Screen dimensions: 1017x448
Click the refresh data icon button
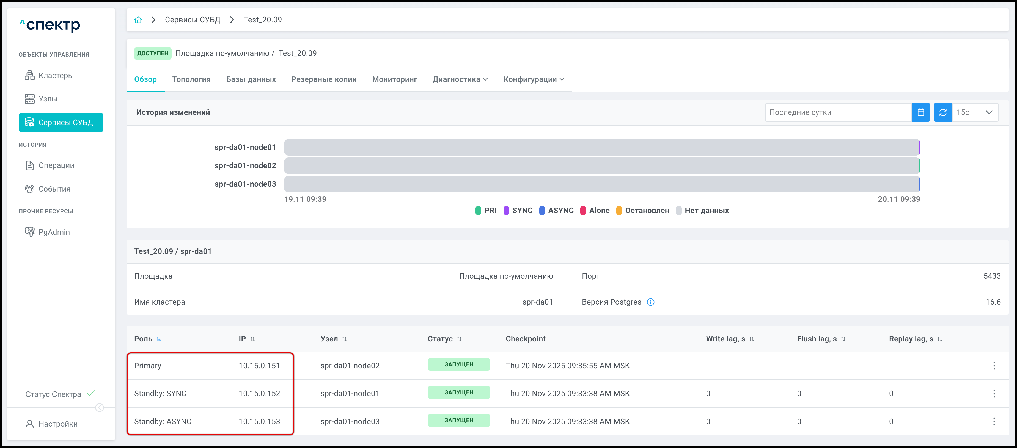click(942, 112)
